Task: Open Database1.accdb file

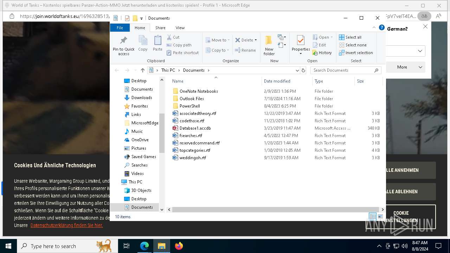Action: 195,128
